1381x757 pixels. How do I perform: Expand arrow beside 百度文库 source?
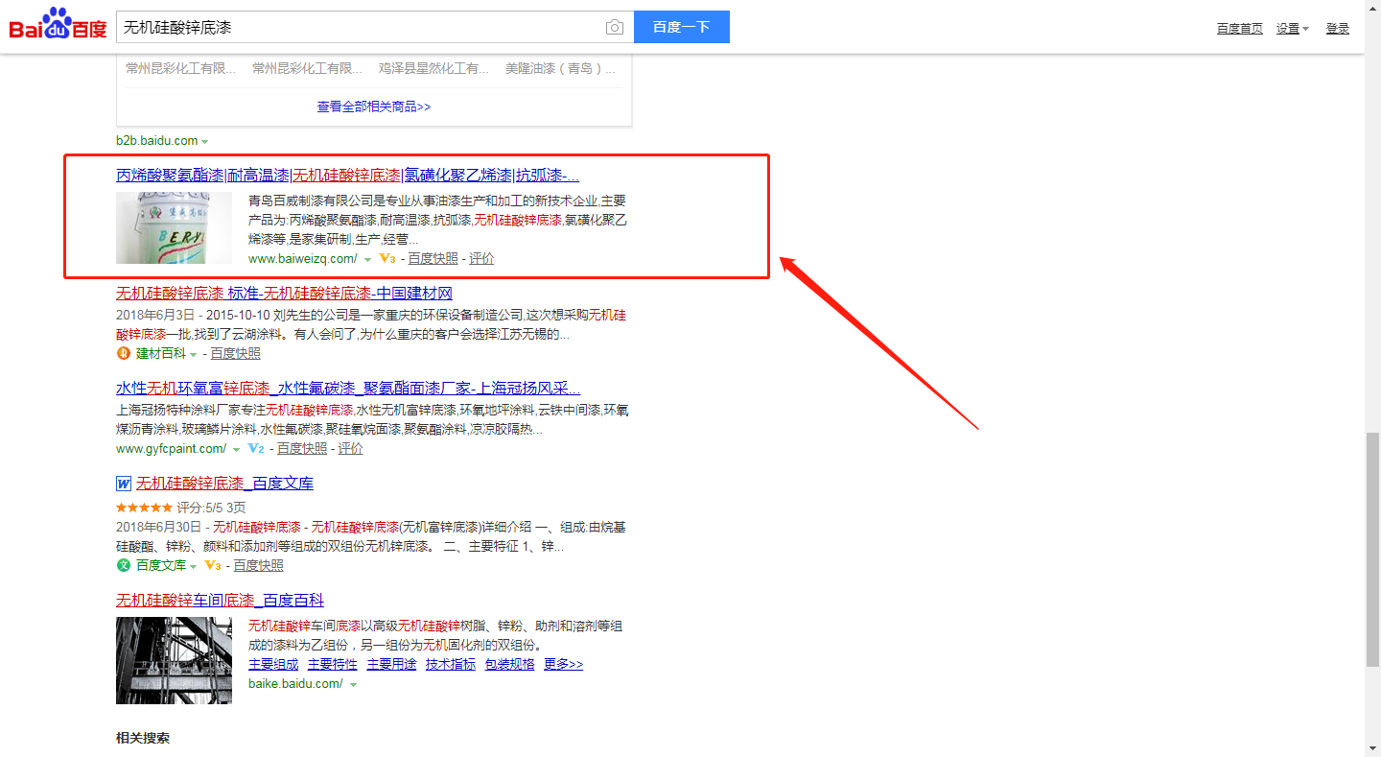[x=194, y=566]
